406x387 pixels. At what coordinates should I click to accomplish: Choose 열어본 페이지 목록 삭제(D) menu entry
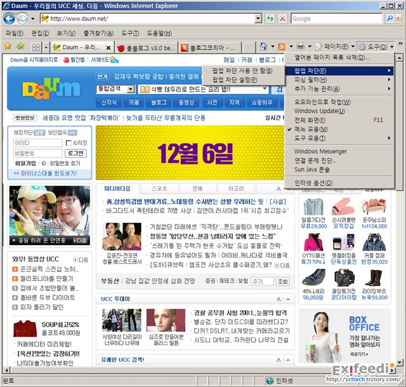(339, 58)
